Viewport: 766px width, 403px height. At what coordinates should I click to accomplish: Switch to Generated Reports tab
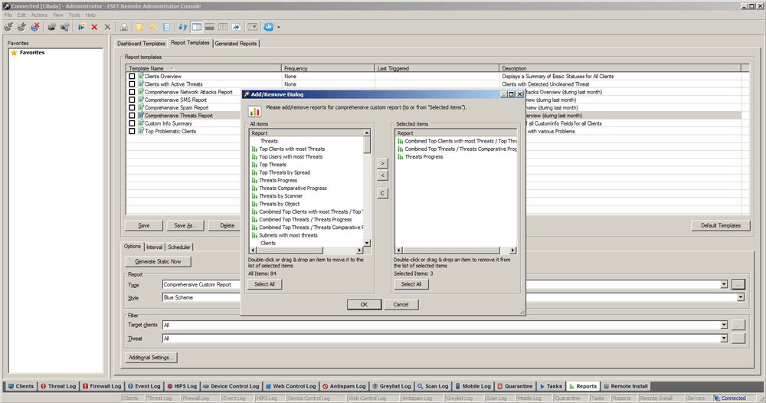click(235, 44)
